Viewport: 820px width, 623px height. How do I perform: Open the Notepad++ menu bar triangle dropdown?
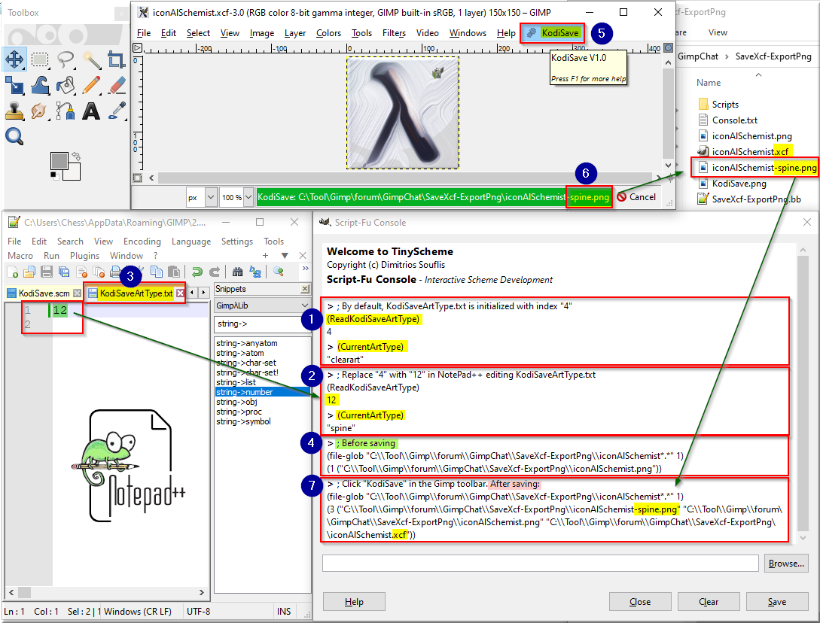285,256
